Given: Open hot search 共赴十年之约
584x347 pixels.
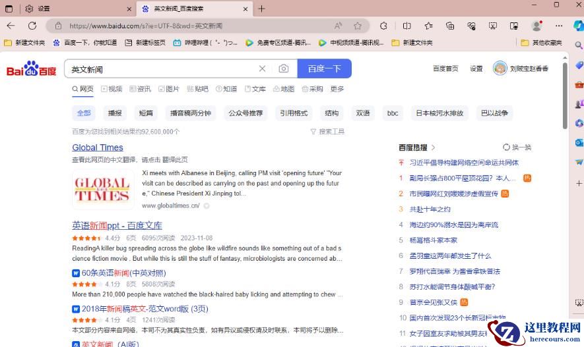Looking at the screenshot, I should pos(430,209).
